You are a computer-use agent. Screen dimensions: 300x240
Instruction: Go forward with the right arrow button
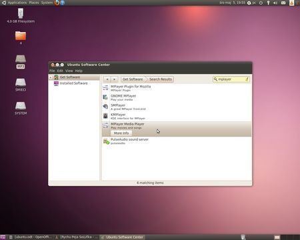point(114,79)
